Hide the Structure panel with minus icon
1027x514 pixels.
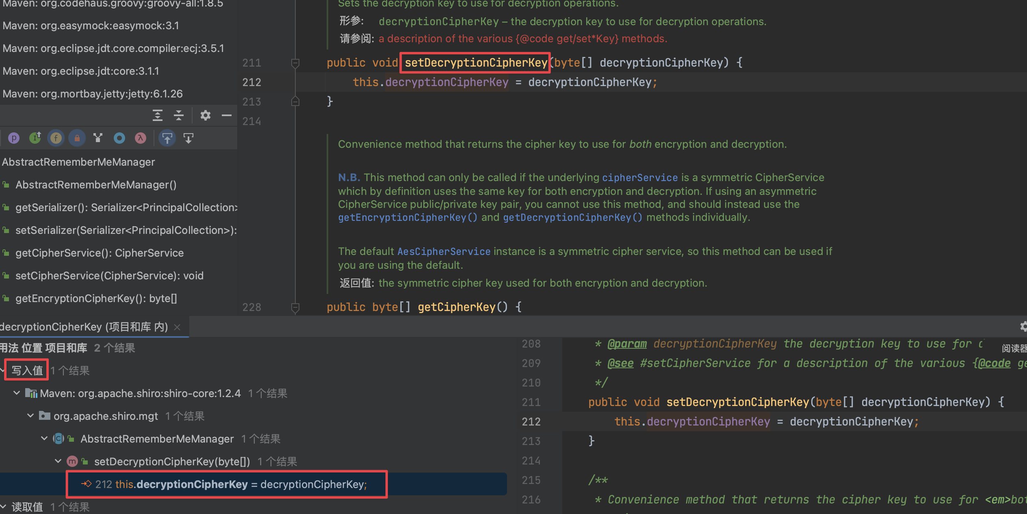tap(227, 115)
